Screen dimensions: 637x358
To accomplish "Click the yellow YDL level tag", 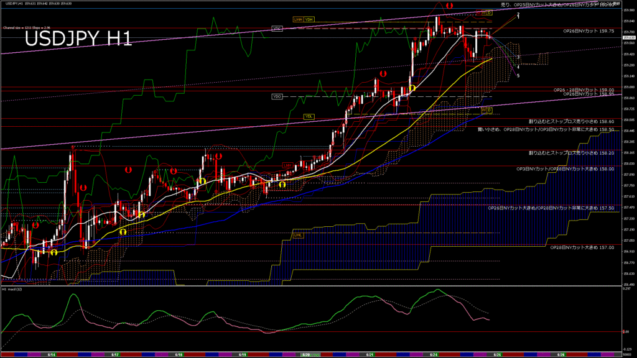I will (x=309, y=116).
